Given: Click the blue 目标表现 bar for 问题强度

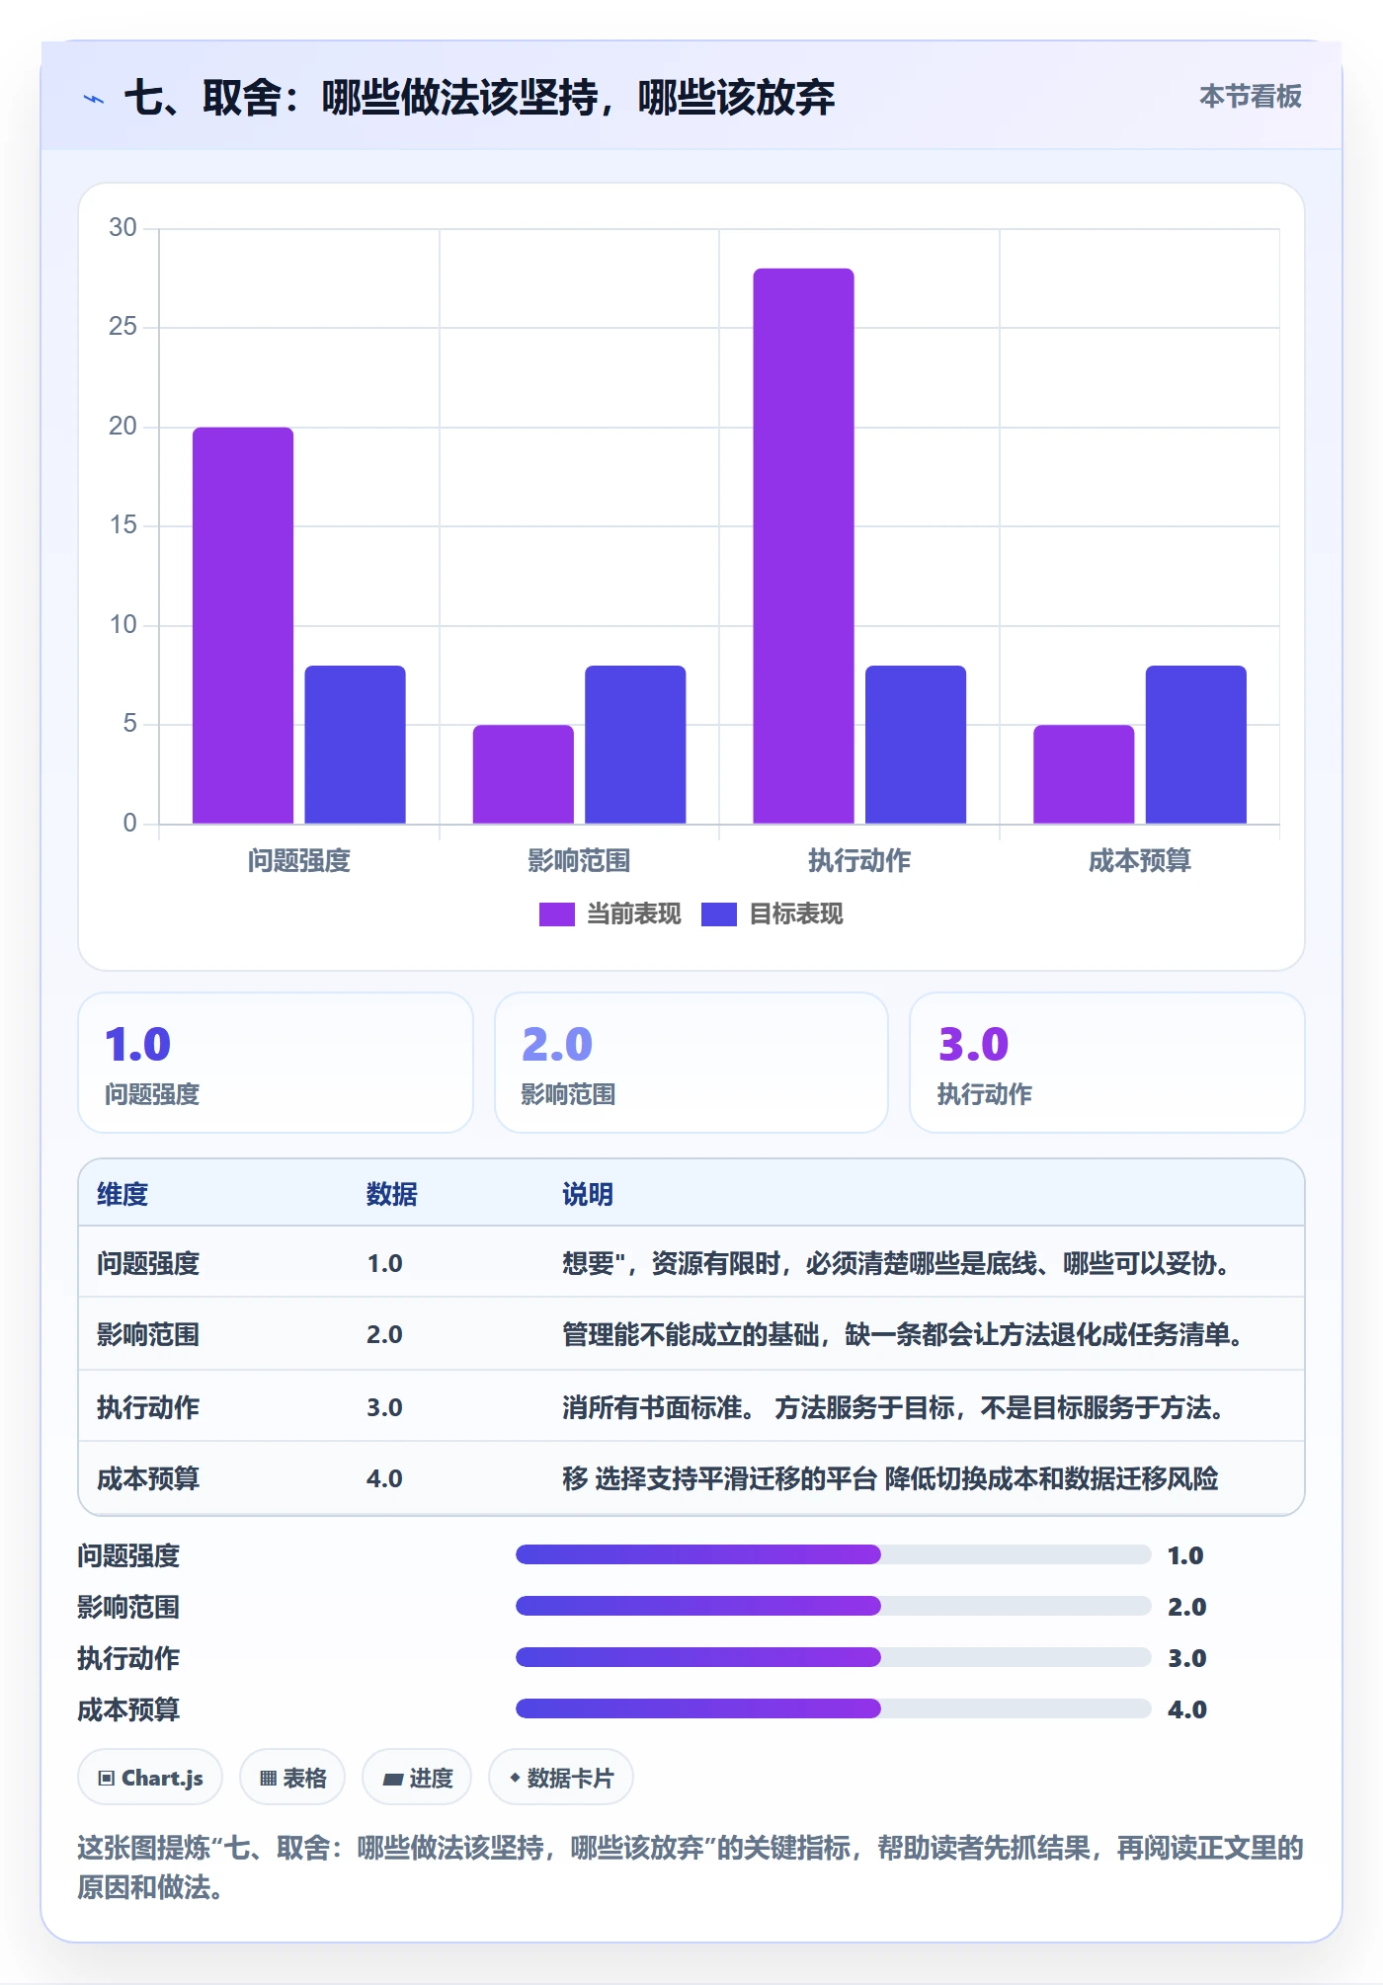Looking at the screenshot, I should click(x=355, y=745).
